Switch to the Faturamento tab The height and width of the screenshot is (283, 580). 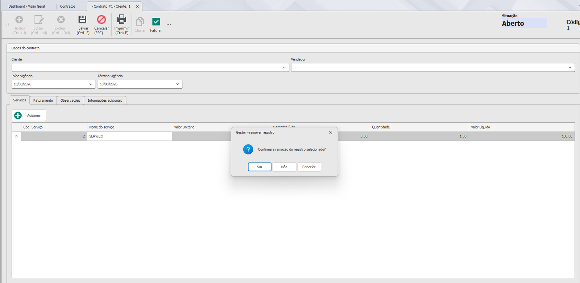pos(43,101)
